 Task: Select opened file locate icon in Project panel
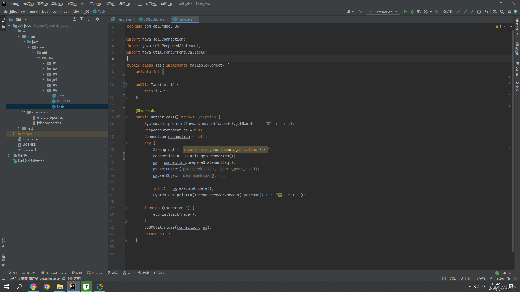[x=74, y=19]
